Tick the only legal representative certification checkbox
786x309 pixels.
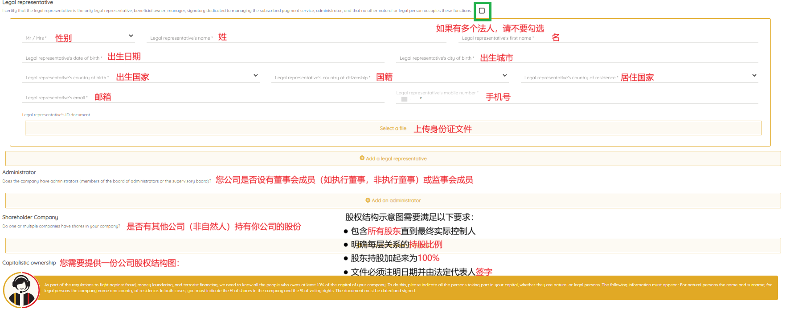coord(482,11)
